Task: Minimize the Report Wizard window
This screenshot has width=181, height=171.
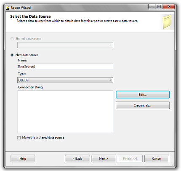Action: tap(152, 6)
